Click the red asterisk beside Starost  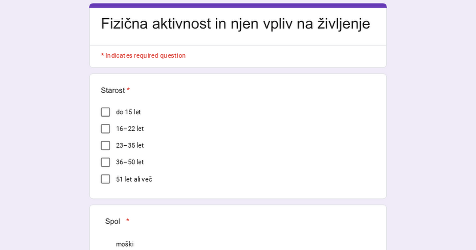click(128, 90)
